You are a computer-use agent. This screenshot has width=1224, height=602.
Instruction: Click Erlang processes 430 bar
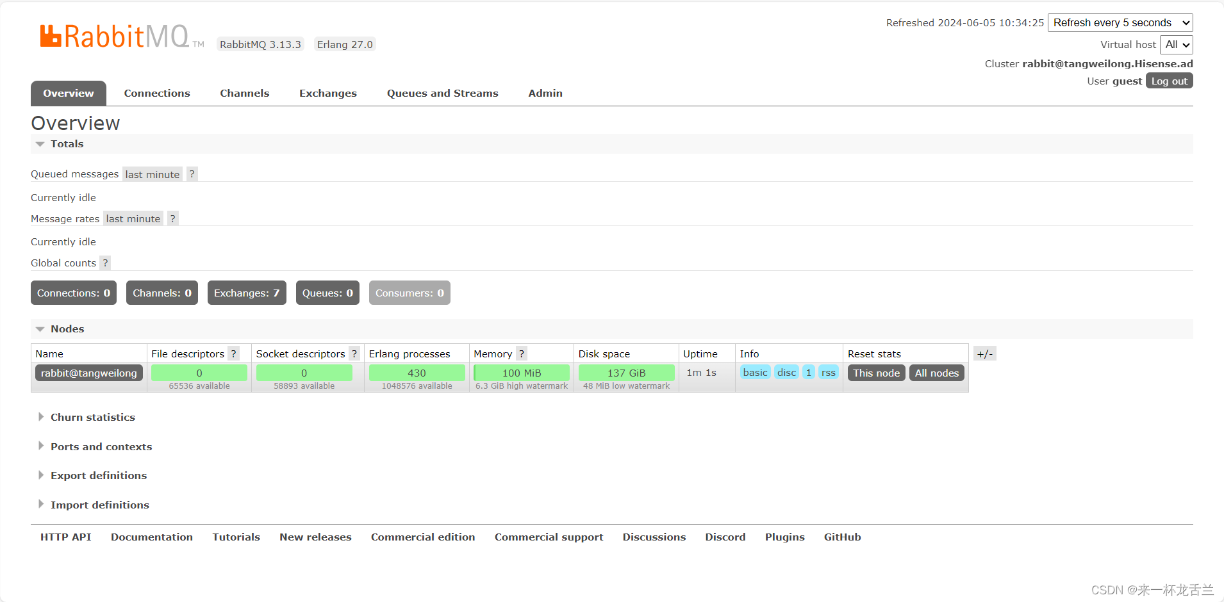417,373
